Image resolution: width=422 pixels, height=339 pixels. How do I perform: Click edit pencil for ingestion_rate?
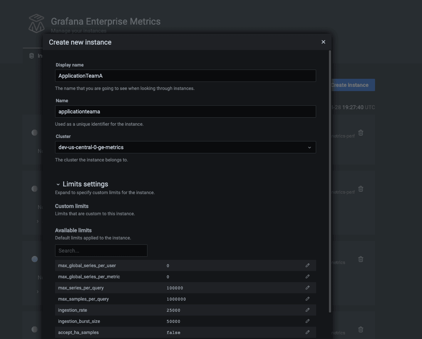coord(307,310)
